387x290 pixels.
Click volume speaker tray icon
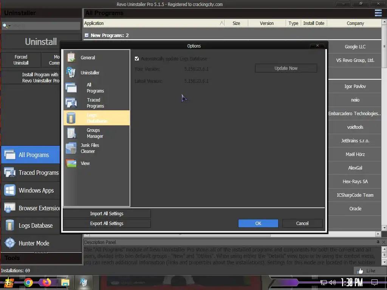point(333,282)
